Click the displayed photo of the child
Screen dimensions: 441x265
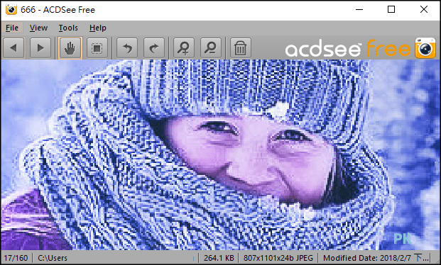coord(220,154)
